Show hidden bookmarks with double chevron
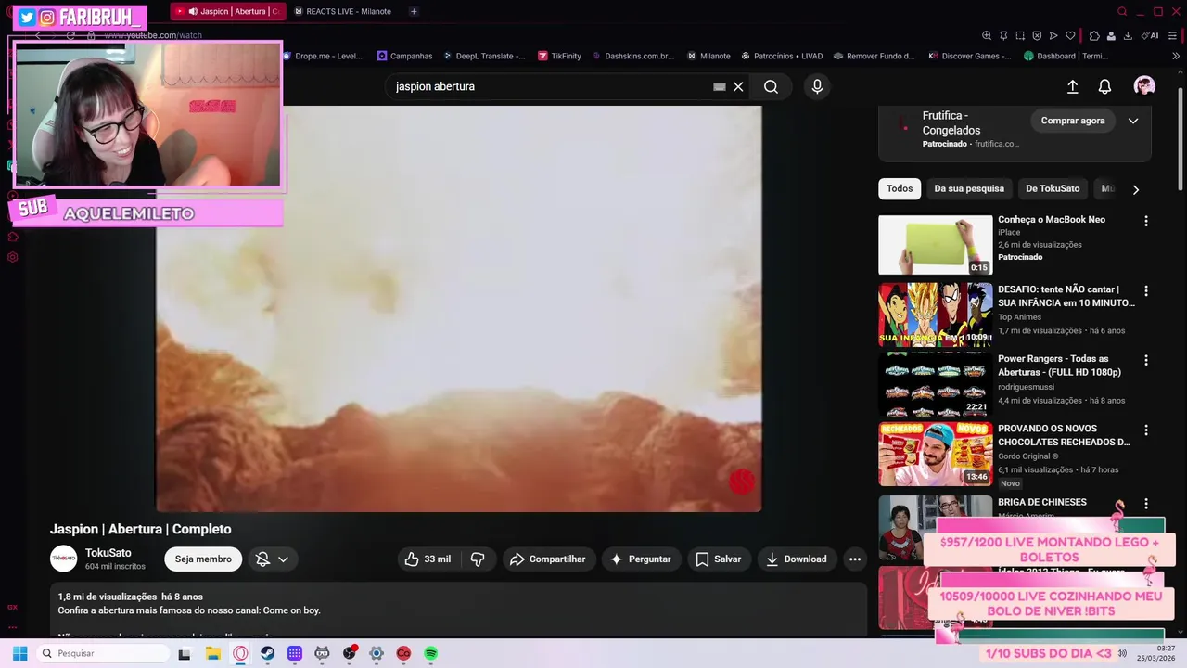This screenshot has width=1187, height=668. [1176, 56]
